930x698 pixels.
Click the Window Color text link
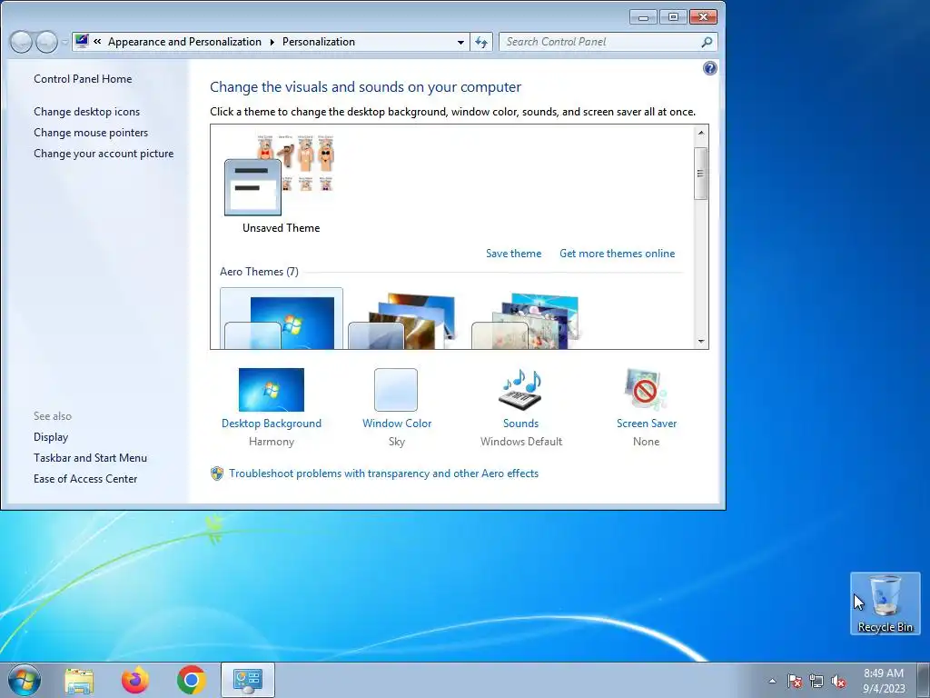click(397, 424)
